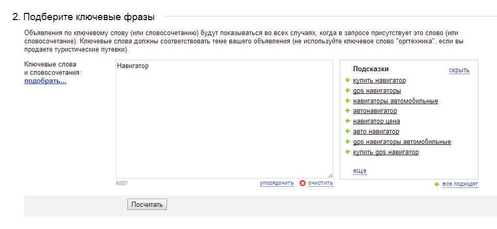Clear keywords with 'очистить' link
497x229 pixels.
(x=321, y=183)
